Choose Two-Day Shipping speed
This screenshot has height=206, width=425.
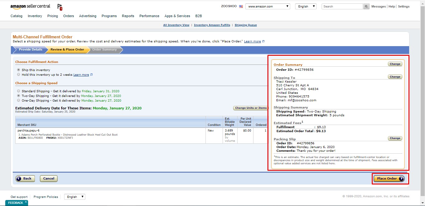[19, 96]
